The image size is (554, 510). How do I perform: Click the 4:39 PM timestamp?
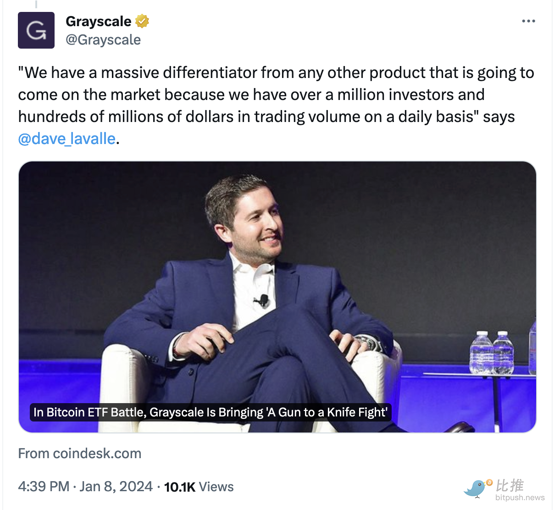click(x=44, y=487)
